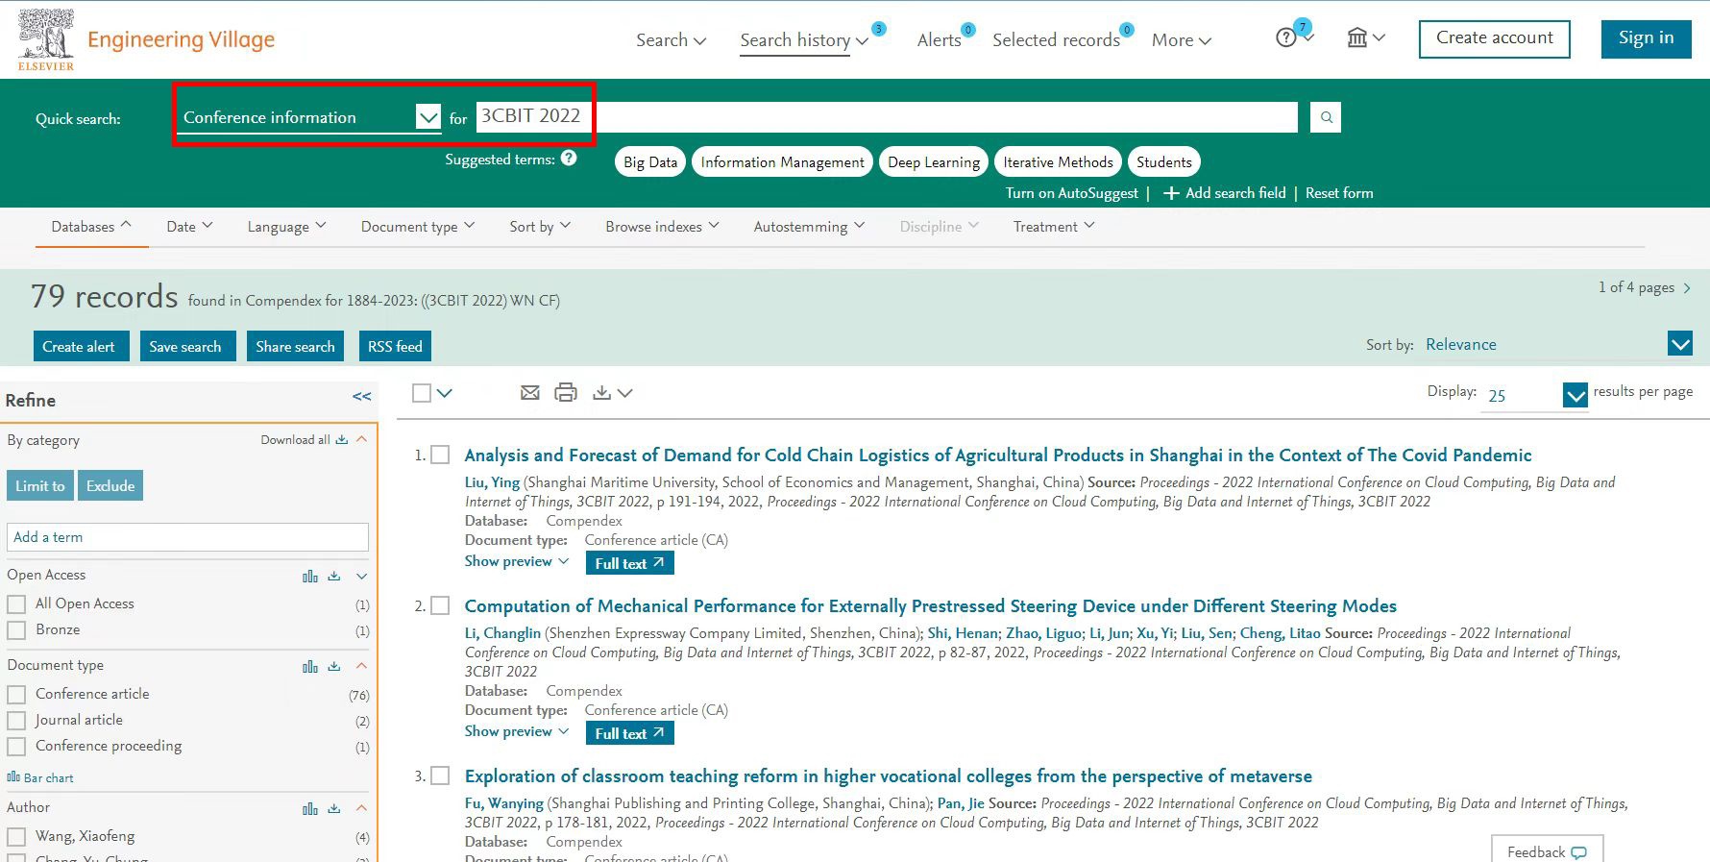Viewport: 1710px width, 862px height.
Task: Click the Reset form link
Action: coord(1339,193)
